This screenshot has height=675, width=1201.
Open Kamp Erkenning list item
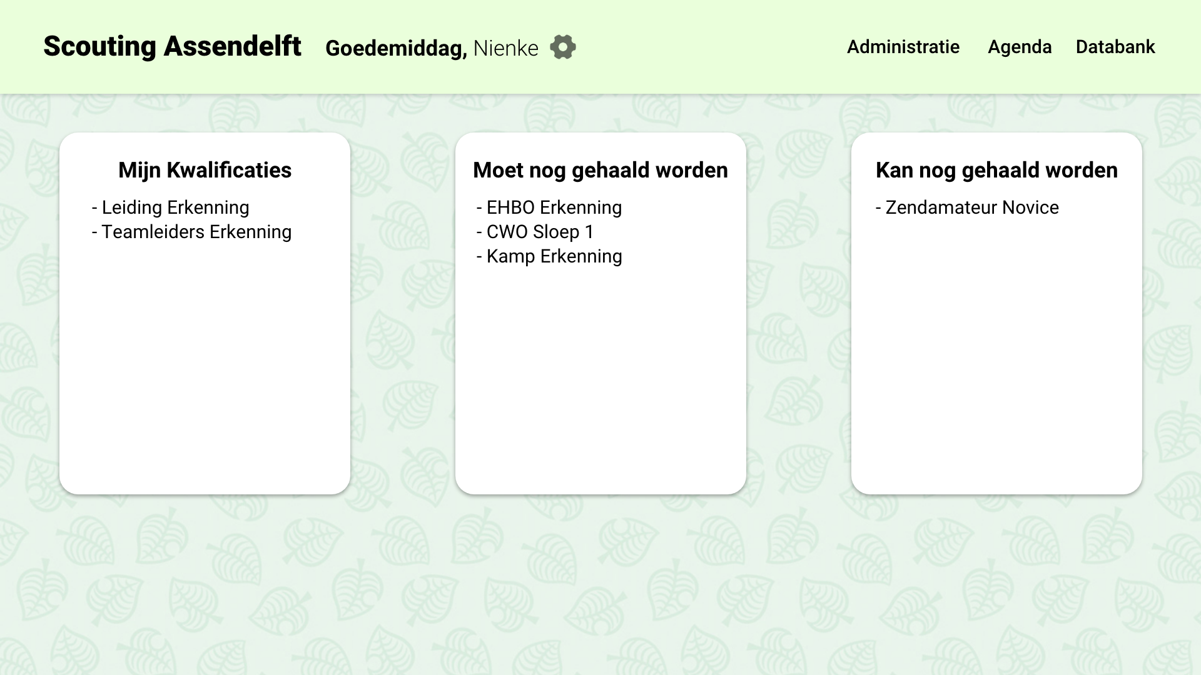pos(554,256)
